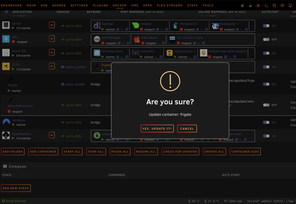Open the Dashboard tab

(11, 5)
